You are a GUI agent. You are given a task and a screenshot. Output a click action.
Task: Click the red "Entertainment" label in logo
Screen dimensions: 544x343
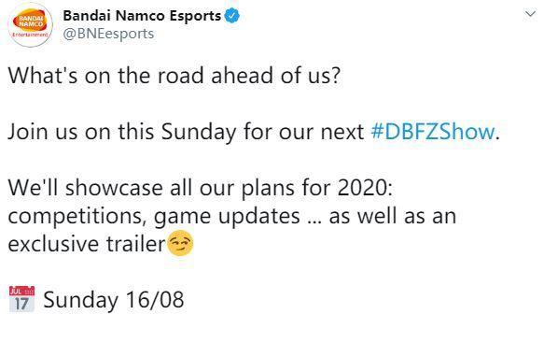click(31, 35)
